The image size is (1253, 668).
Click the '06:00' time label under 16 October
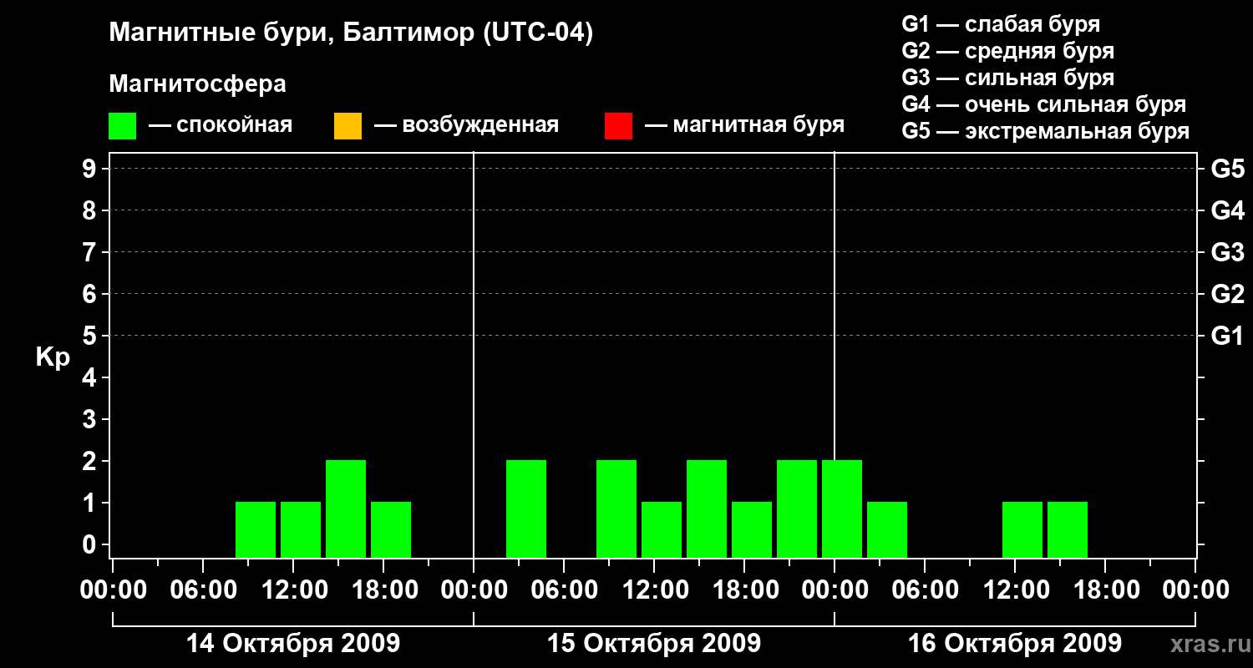tap(925, 590)
